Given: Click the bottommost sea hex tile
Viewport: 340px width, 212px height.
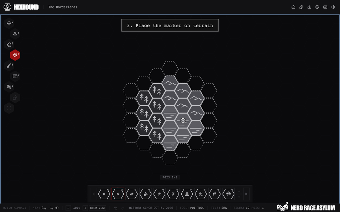Looking at the screenshot, I should click(x=170, y=143).
